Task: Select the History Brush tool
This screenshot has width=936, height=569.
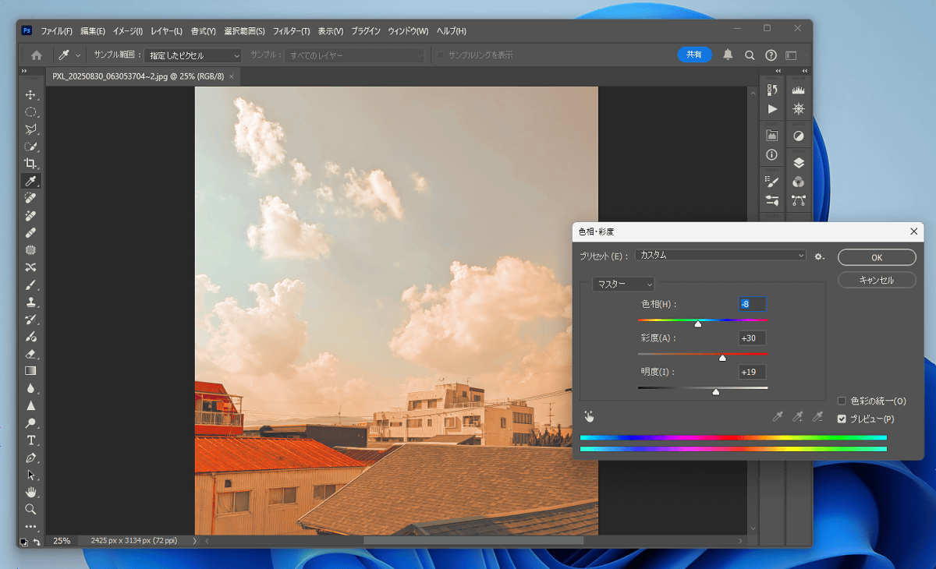Action: tap(31, 320)
